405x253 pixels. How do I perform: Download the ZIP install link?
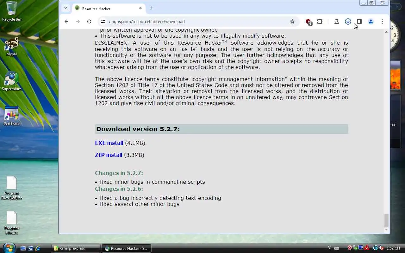point(109,155)
